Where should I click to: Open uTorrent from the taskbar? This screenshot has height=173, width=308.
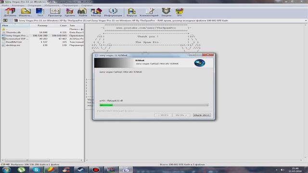click(x=22, y=170)
